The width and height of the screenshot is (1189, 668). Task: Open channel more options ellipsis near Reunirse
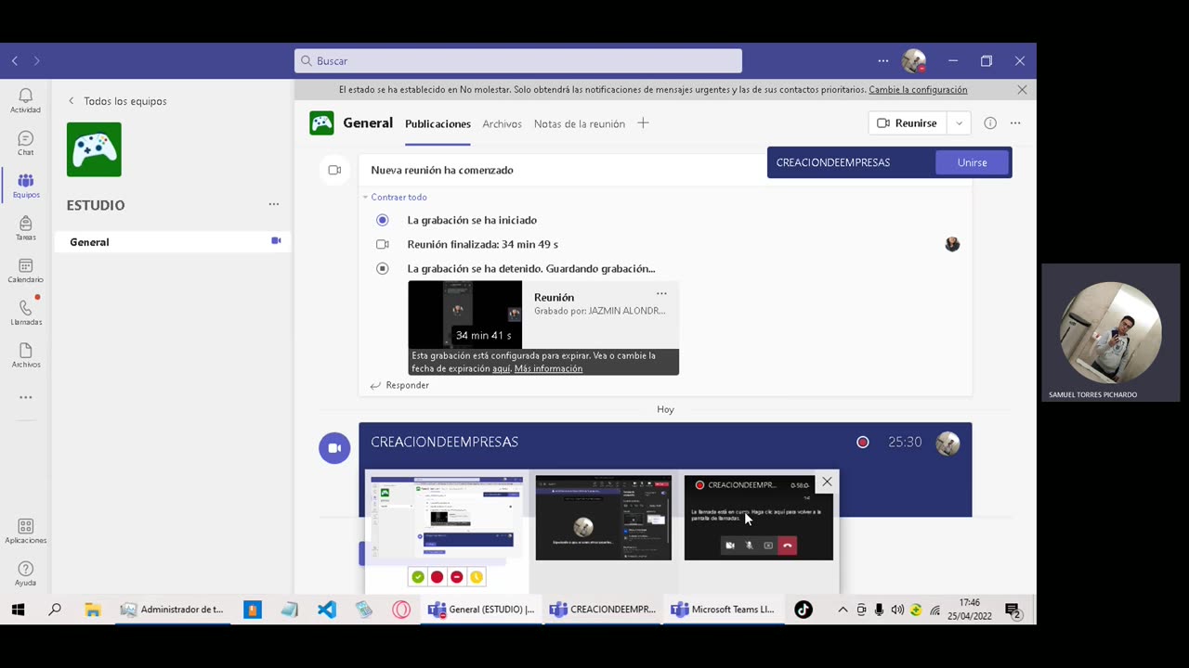point(1015,123)
